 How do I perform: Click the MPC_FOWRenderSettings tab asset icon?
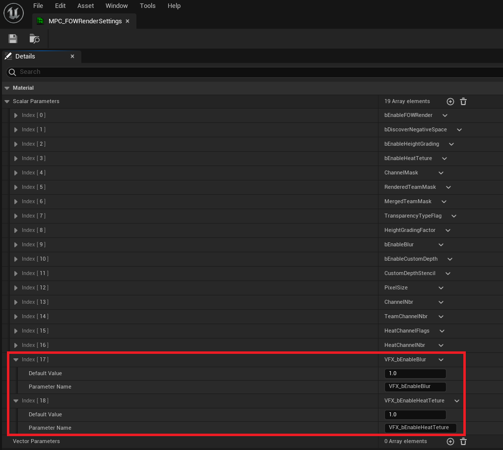[x=40, y=21]
